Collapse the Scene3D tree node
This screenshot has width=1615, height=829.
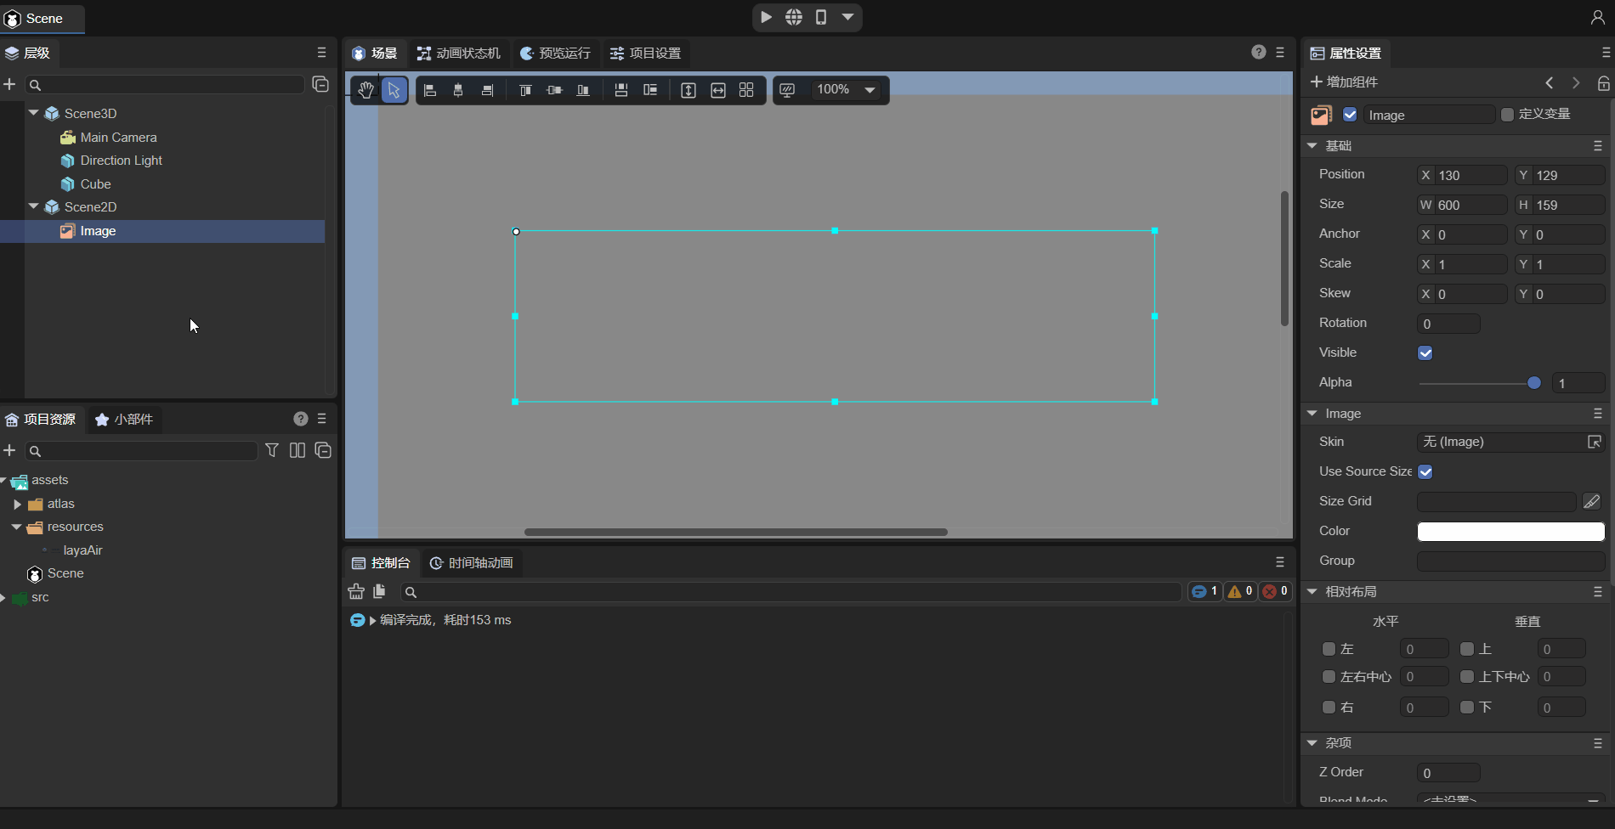pyautogui.click(x=34, y=113)
